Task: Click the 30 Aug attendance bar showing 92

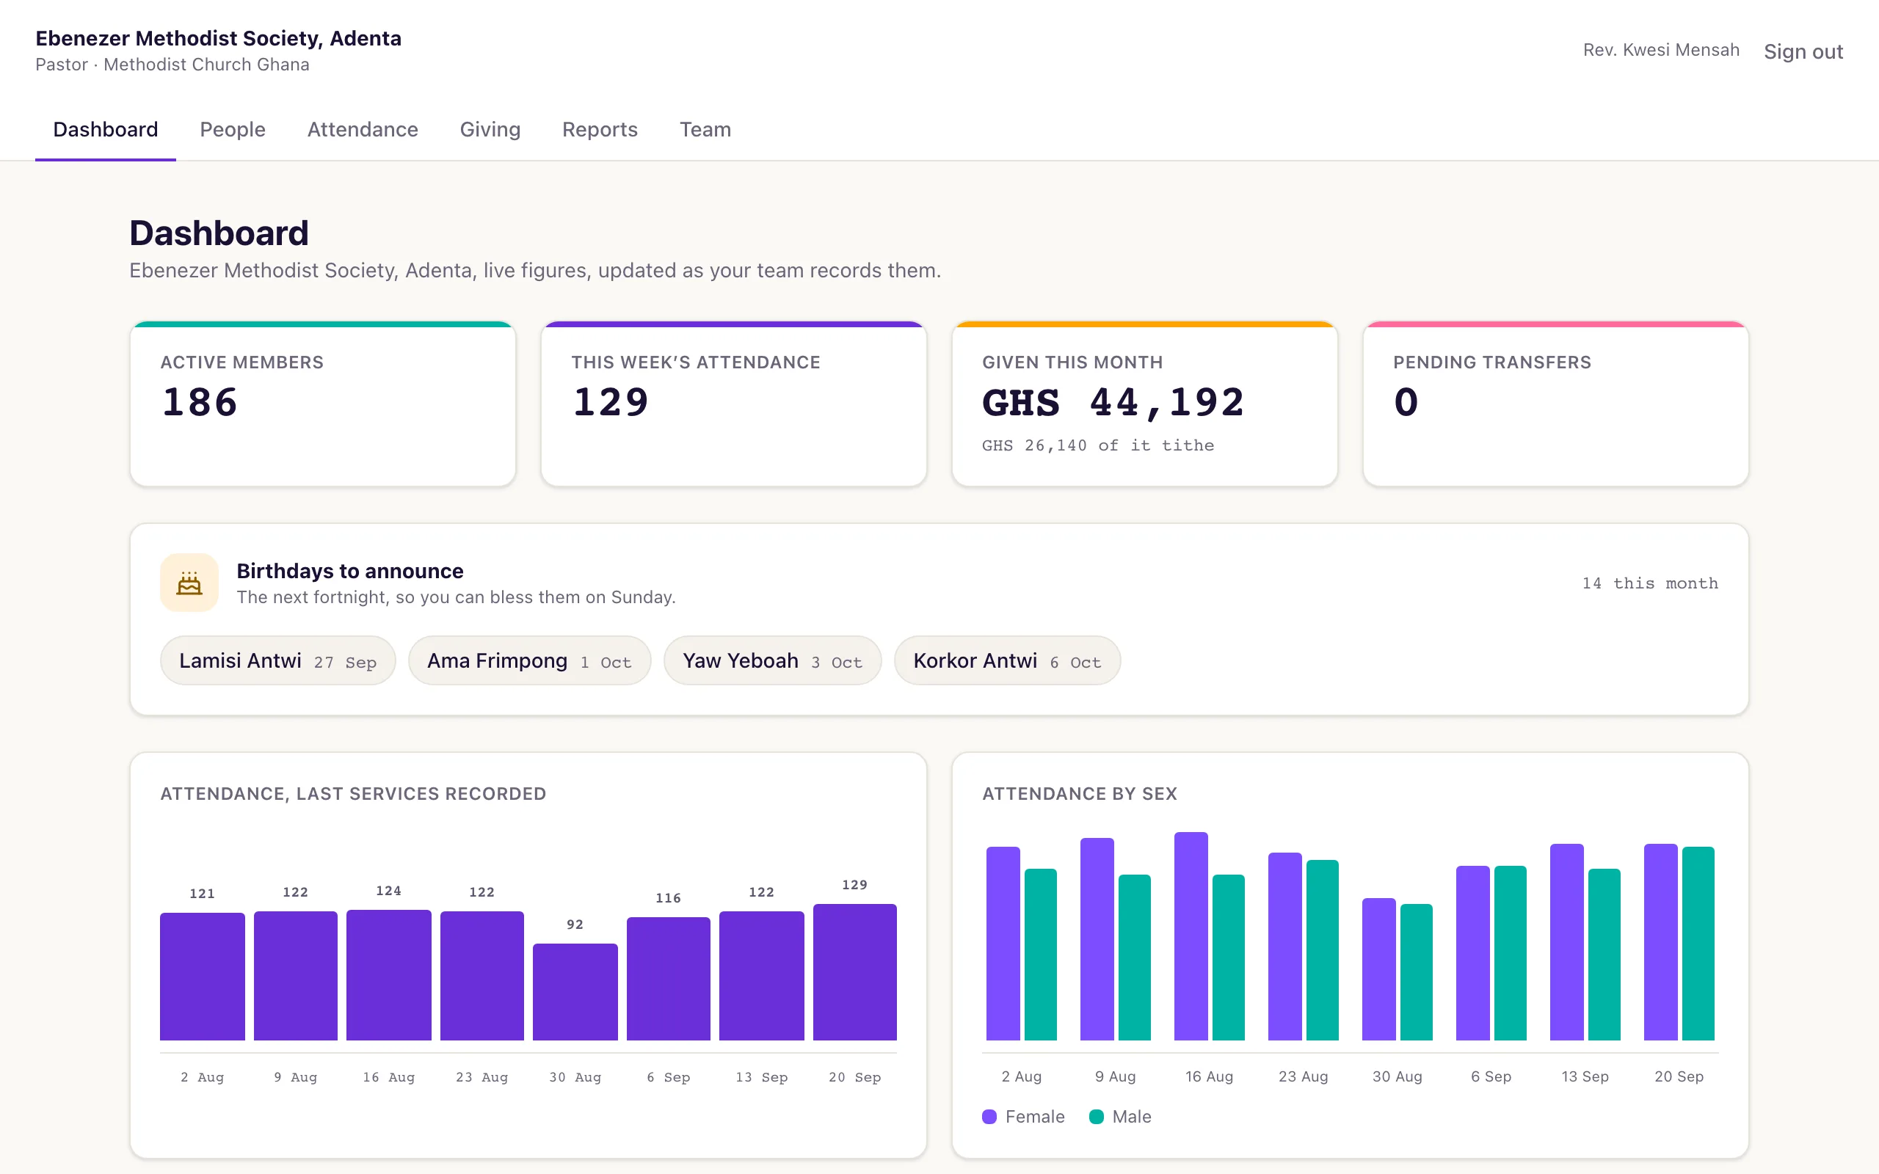Action: (575, 991)
